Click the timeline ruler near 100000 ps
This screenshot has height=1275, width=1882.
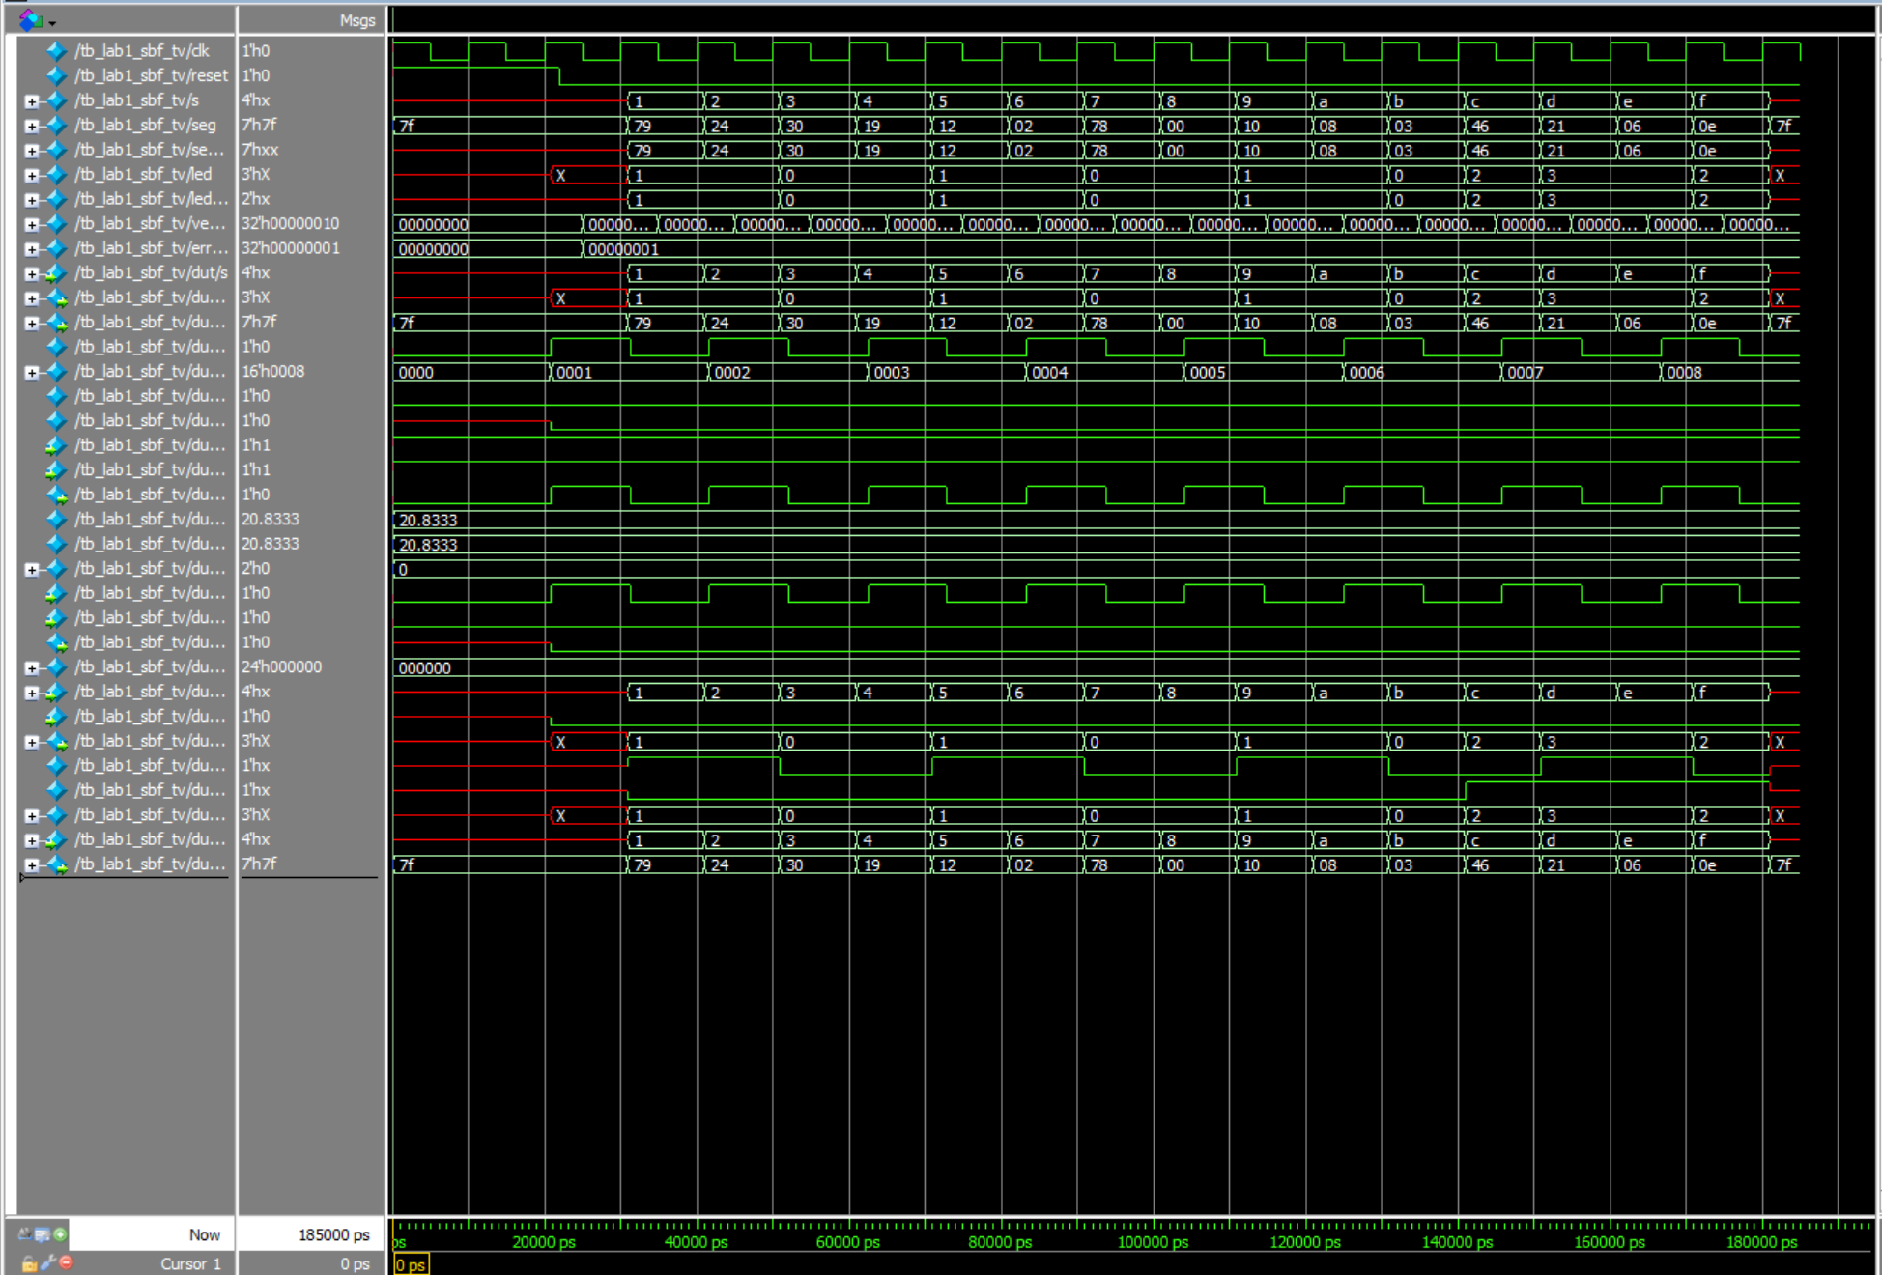(1153, 1242)
